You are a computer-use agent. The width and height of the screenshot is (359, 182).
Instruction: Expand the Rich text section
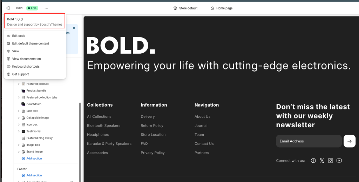(19, 111)
